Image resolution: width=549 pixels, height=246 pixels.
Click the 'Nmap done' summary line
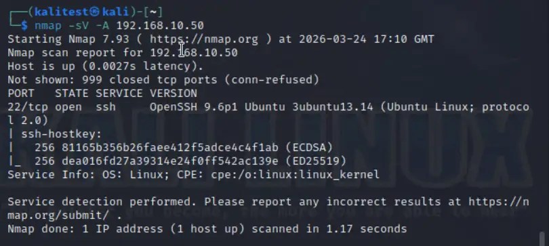(x=207, y=229)
